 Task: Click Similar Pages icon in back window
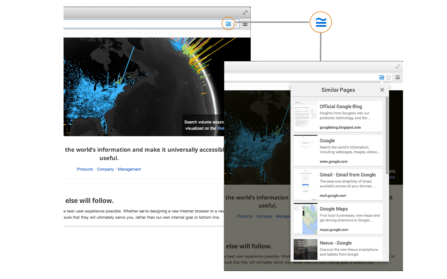[228, 24]
